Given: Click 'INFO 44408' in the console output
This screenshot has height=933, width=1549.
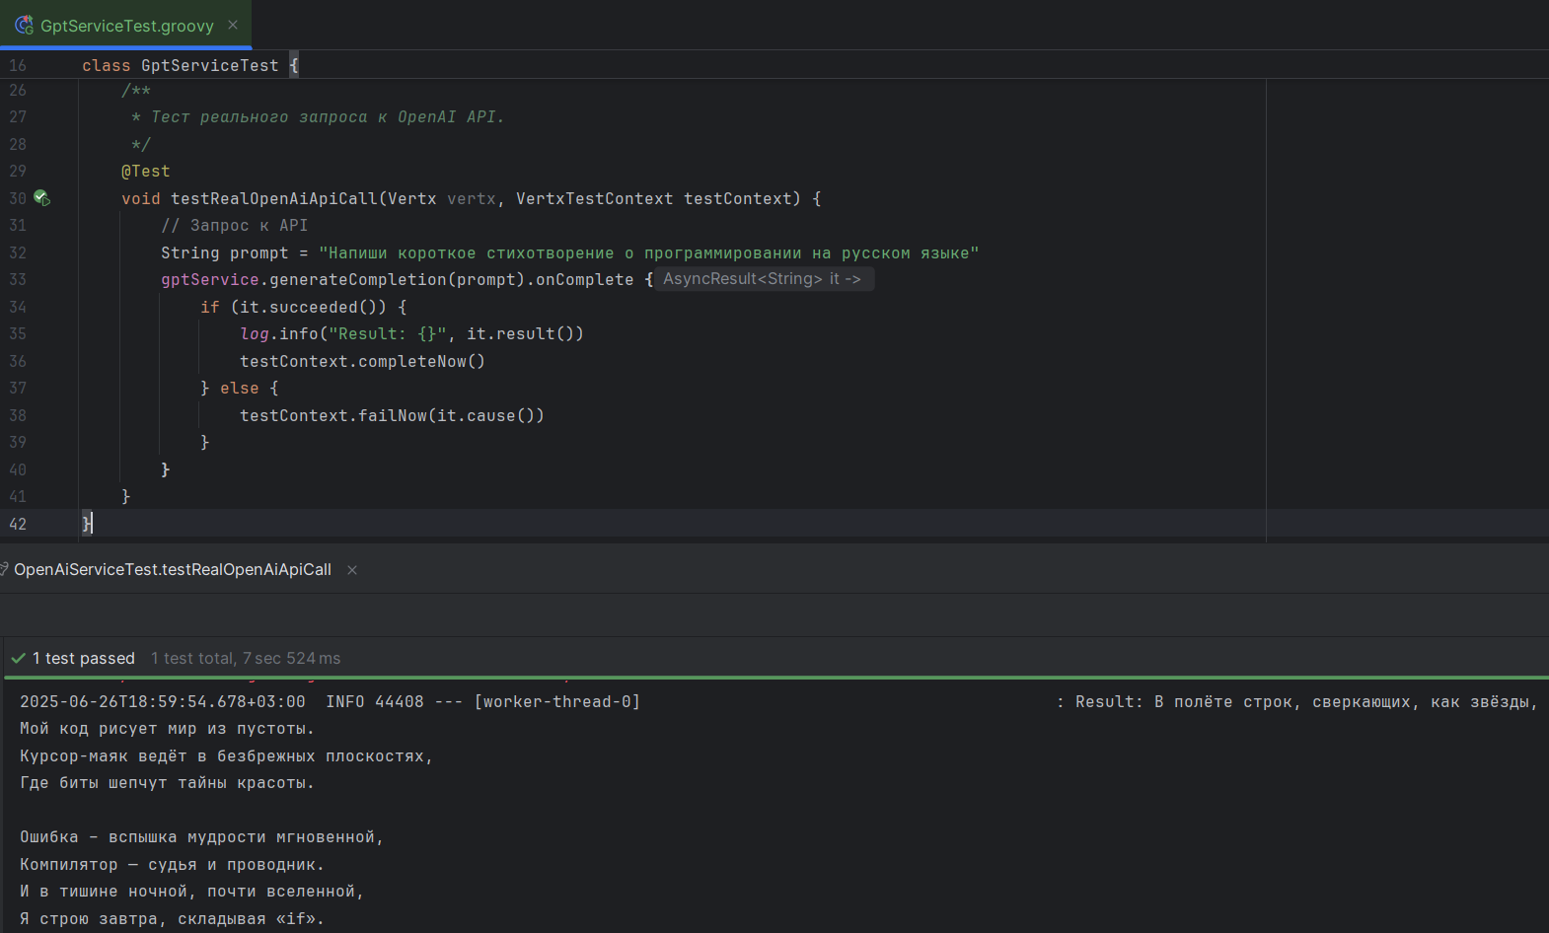Looking at the screenshot, I should click(375, 702).
